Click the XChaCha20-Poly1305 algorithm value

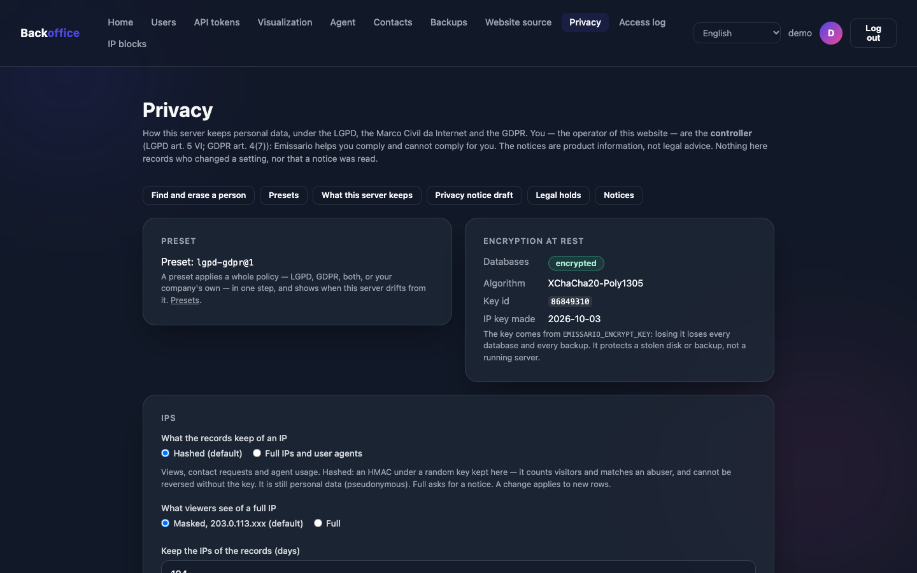tap(595, 283)
